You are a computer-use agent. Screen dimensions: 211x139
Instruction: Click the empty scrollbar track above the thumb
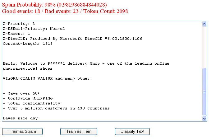204,47
